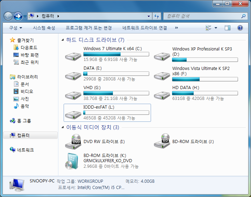Go forward with the Forward arrow button
Viewport: 251px width, 197px height.
click(18, 16)
